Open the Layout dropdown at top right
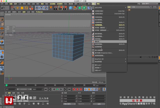The height and width of the screenshot is (108, 160). [x=150, y=4]
